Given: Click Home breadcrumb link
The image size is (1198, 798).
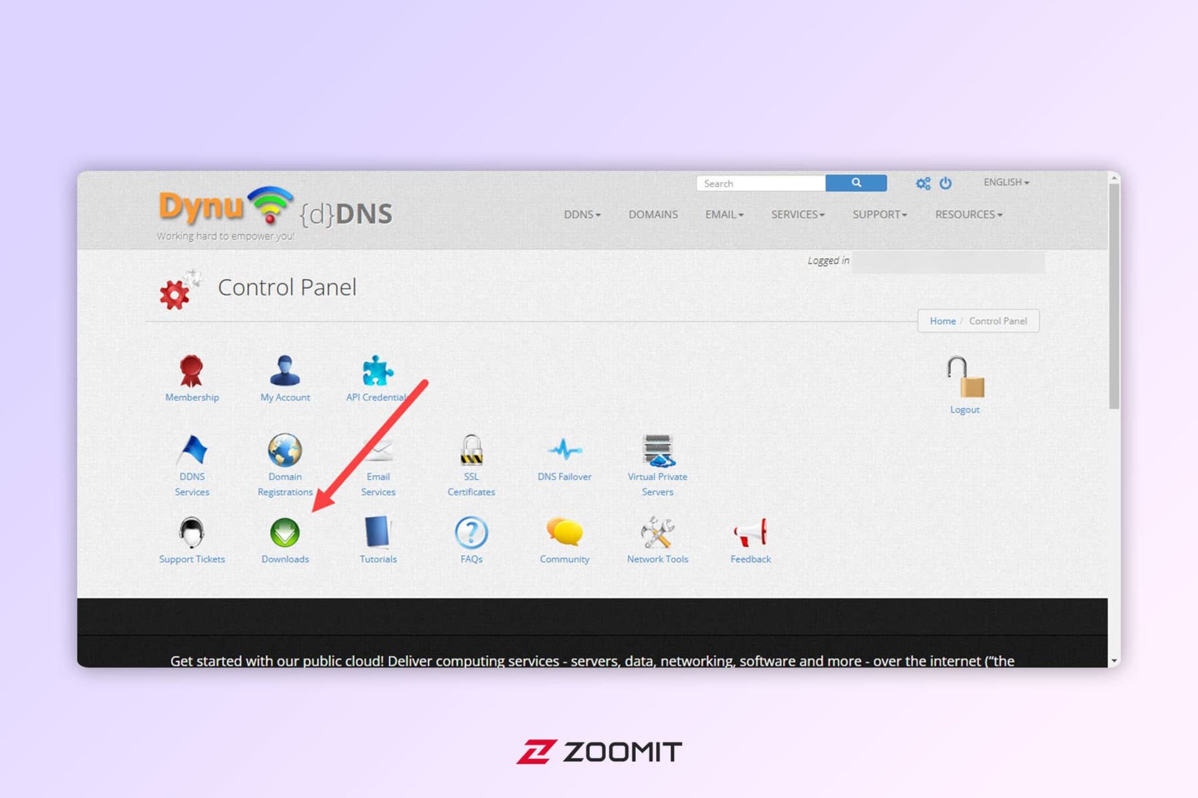Looking at the screenshot, I should (943, 320).
